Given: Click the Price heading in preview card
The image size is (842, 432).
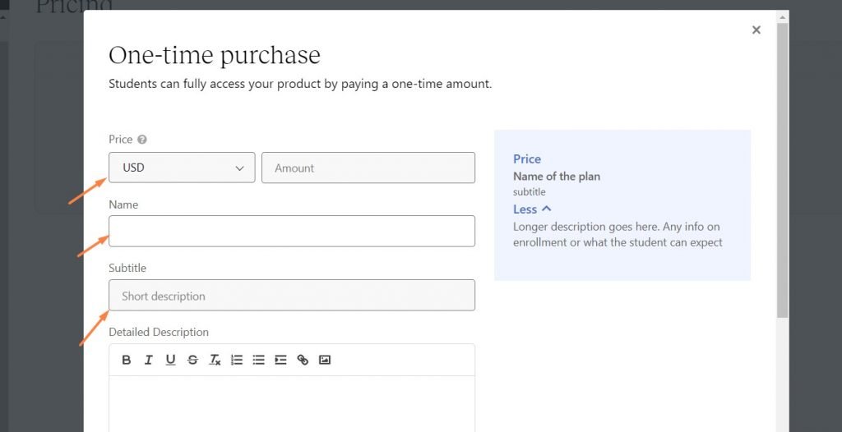Looking at the screenshot, I should [527, 159].
